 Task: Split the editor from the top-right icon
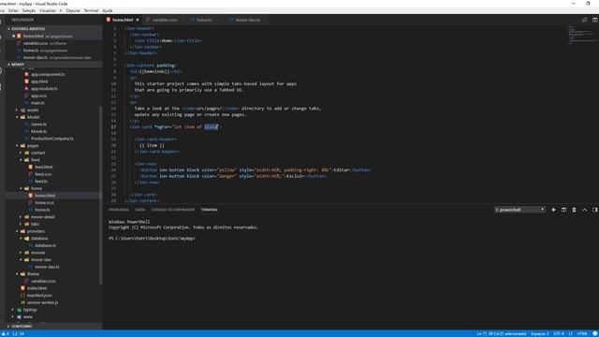tap(595, 20)
